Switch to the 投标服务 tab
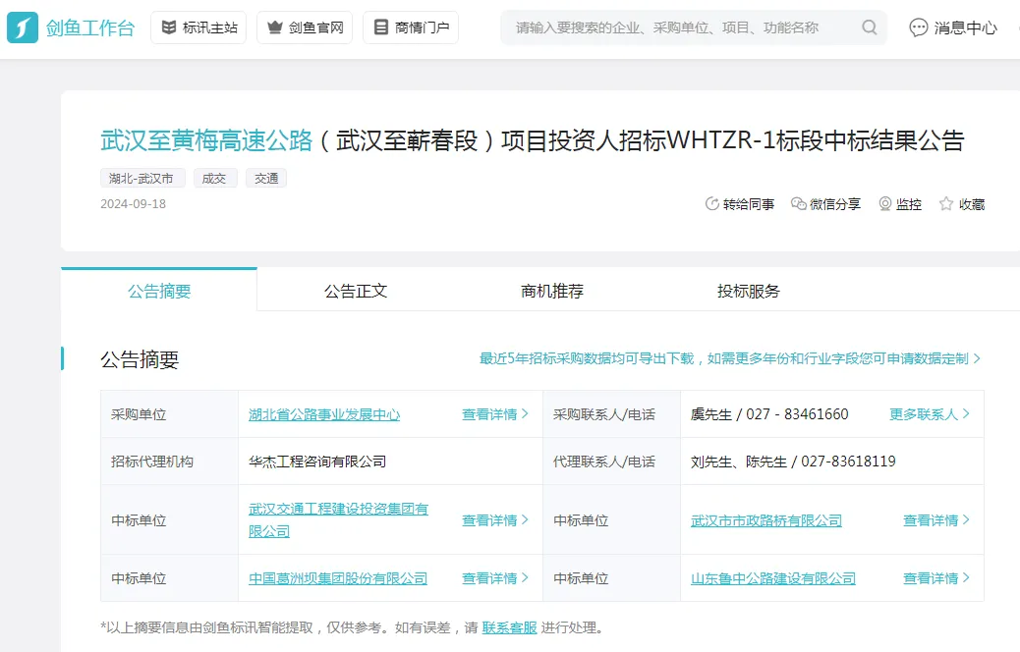 click(x=748, y=291)
